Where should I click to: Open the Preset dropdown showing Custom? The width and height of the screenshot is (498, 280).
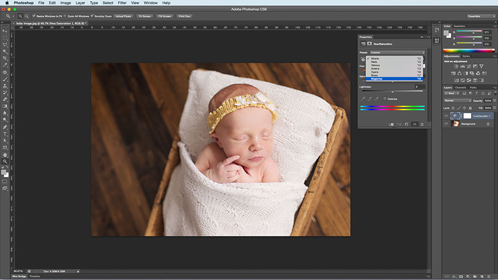click(397, 53)
